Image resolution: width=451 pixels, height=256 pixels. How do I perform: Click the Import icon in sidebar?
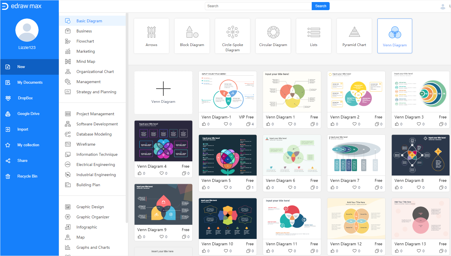[x=8, y=129]
